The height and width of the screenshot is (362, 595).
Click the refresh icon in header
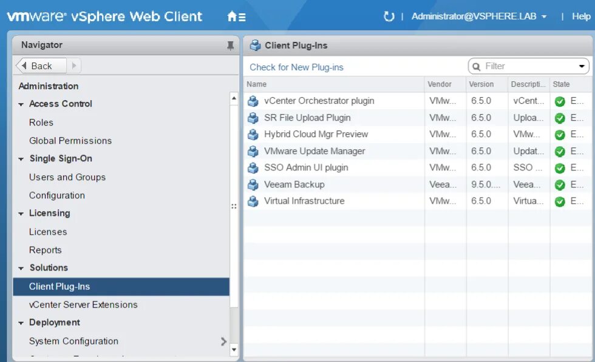click(x=389, y=16)
